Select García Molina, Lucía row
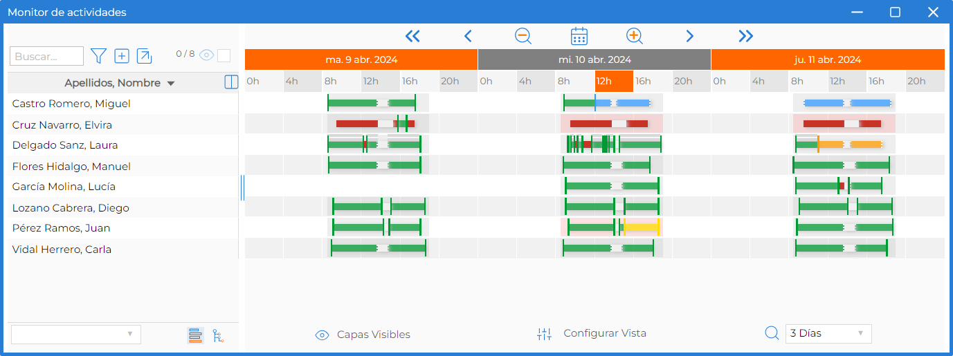Screen dimensions: 953x356 pos(123,187)
